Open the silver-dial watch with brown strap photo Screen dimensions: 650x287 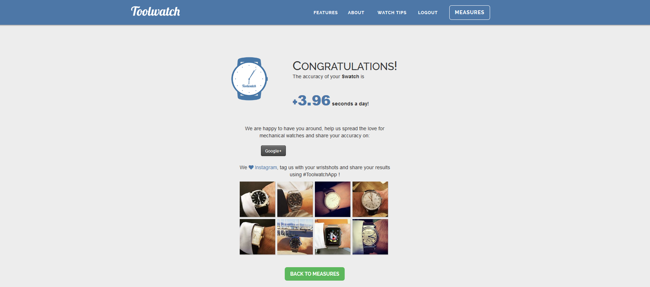point(370,199)
